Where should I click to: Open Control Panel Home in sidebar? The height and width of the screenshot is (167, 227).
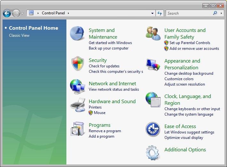point(34,28)
